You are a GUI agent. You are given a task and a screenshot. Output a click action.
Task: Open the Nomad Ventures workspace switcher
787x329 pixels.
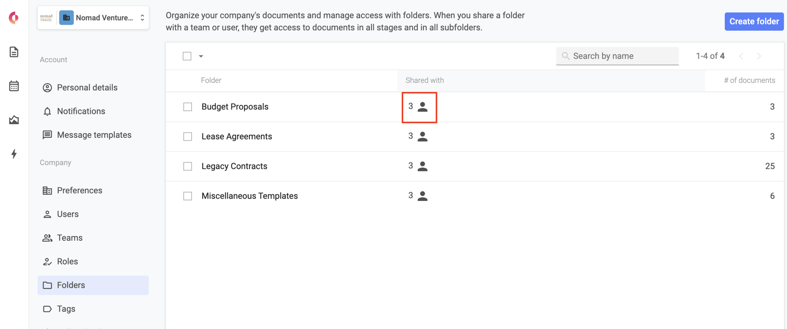(x=93, y=17)
